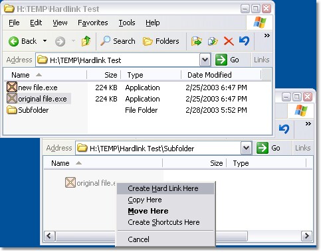
Task: Open the View menu
Action: click(60, 23)
